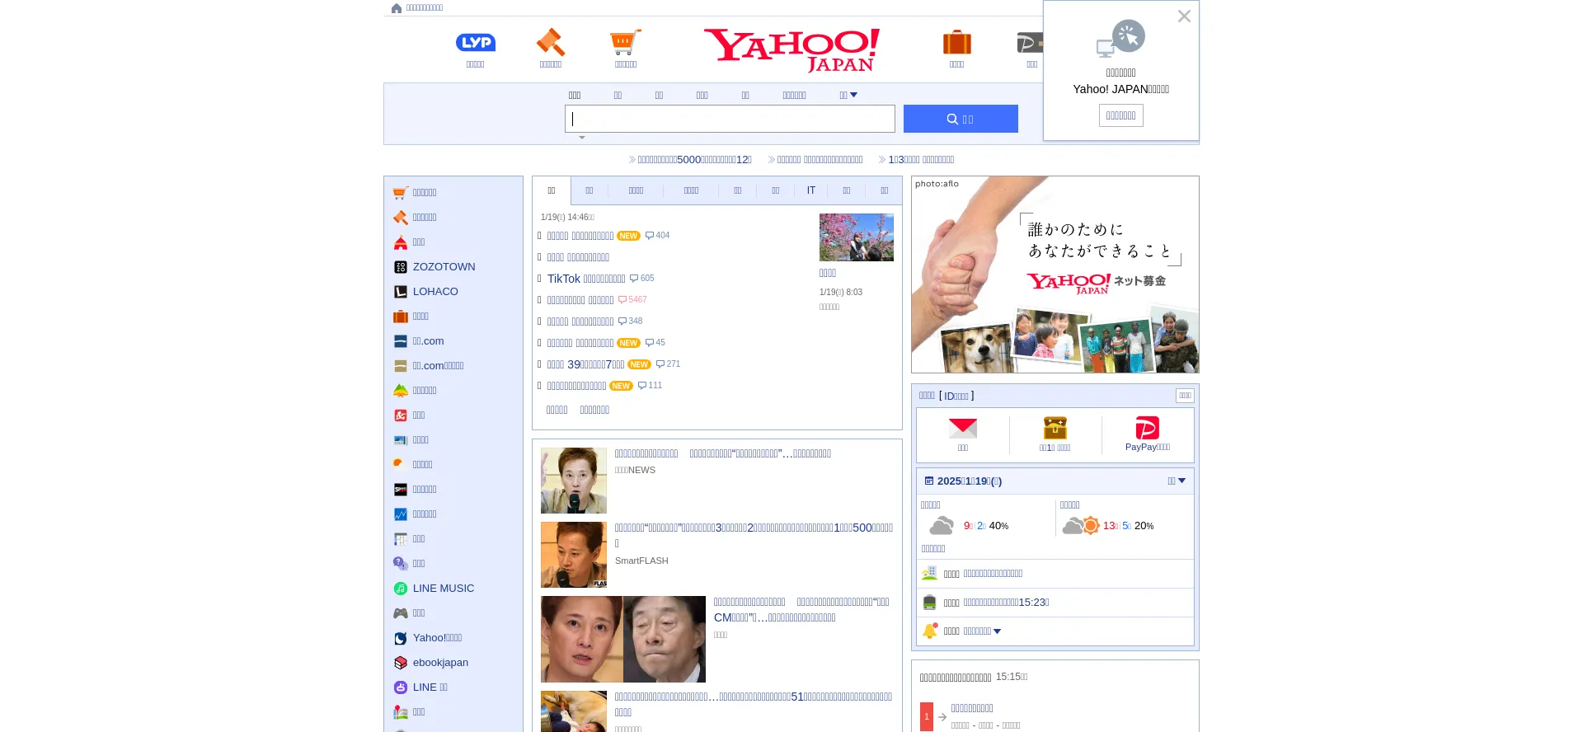This screenshot has width=1583, height=732.
Task: Click the LYP Premium icon
Action: pyautogui.click(x=475, y=43)
